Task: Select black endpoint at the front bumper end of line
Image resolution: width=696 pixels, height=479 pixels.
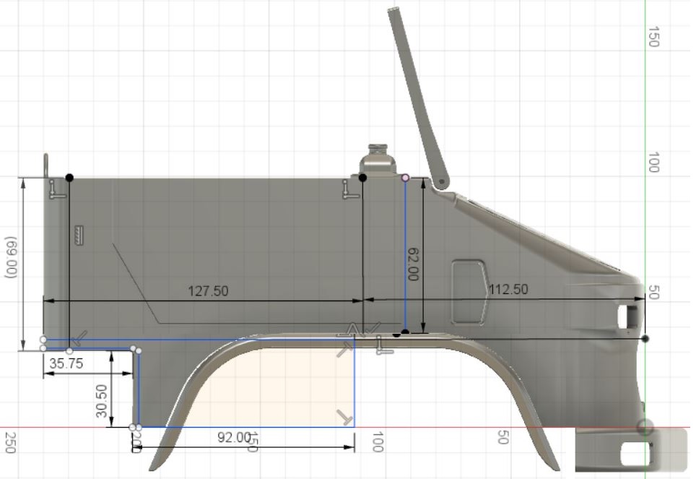Action: (x=645, y=339)
